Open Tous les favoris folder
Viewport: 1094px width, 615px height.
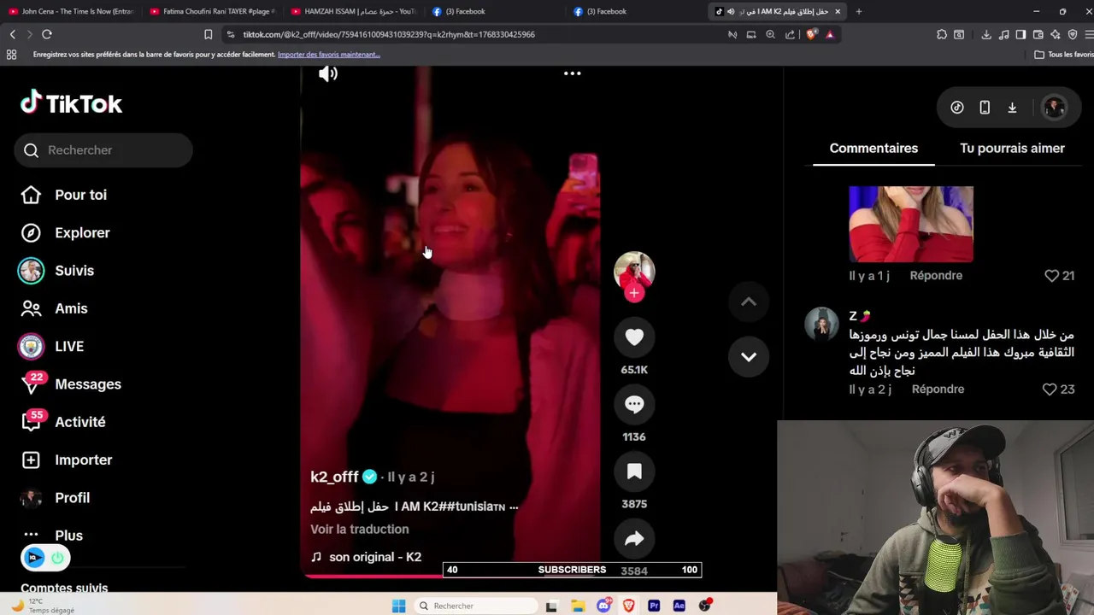click(x=1063, y=55)
